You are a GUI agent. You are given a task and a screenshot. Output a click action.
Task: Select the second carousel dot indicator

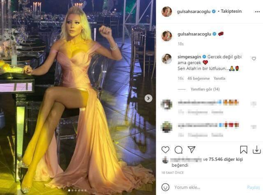pos(73,190)
